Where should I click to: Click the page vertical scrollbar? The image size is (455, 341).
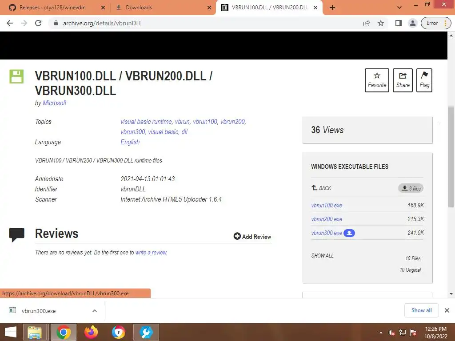(x=451, y=157)
